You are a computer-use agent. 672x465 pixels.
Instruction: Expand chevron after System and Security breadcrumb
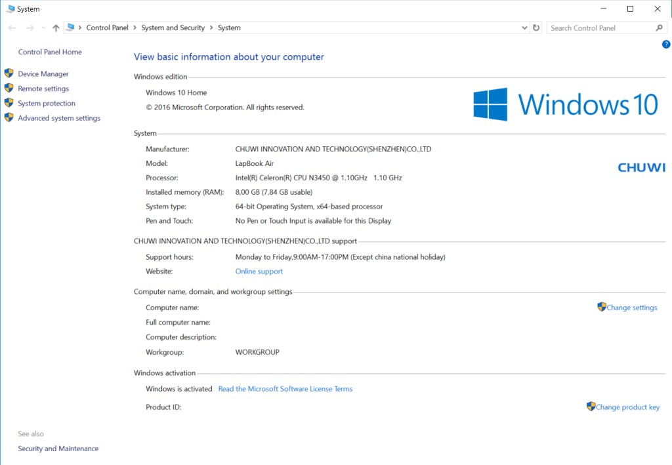211,28
